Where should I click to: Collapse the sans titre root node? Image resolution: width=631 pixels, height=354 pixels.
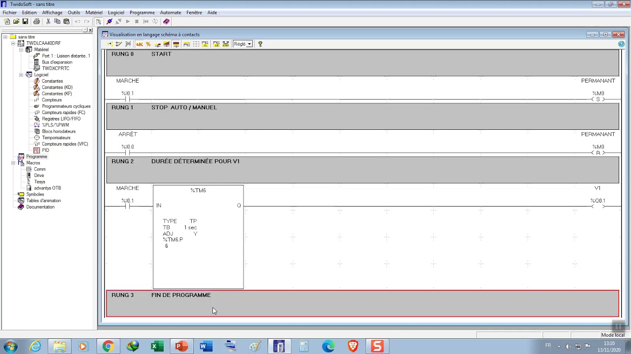pyautogui.click(x=5, y=37)
